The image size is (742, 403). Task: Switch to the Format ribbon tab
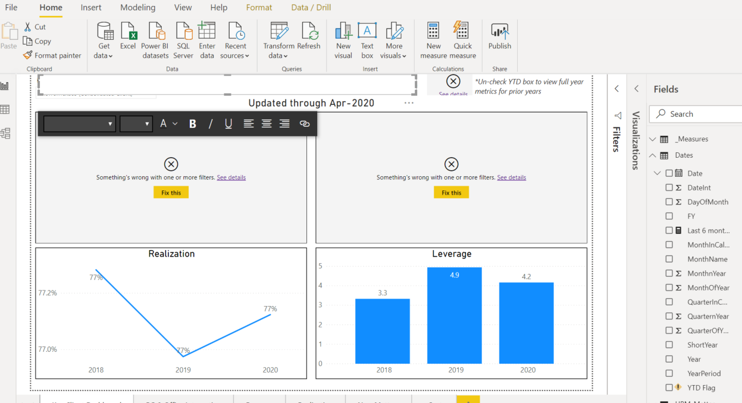[259, 8]
